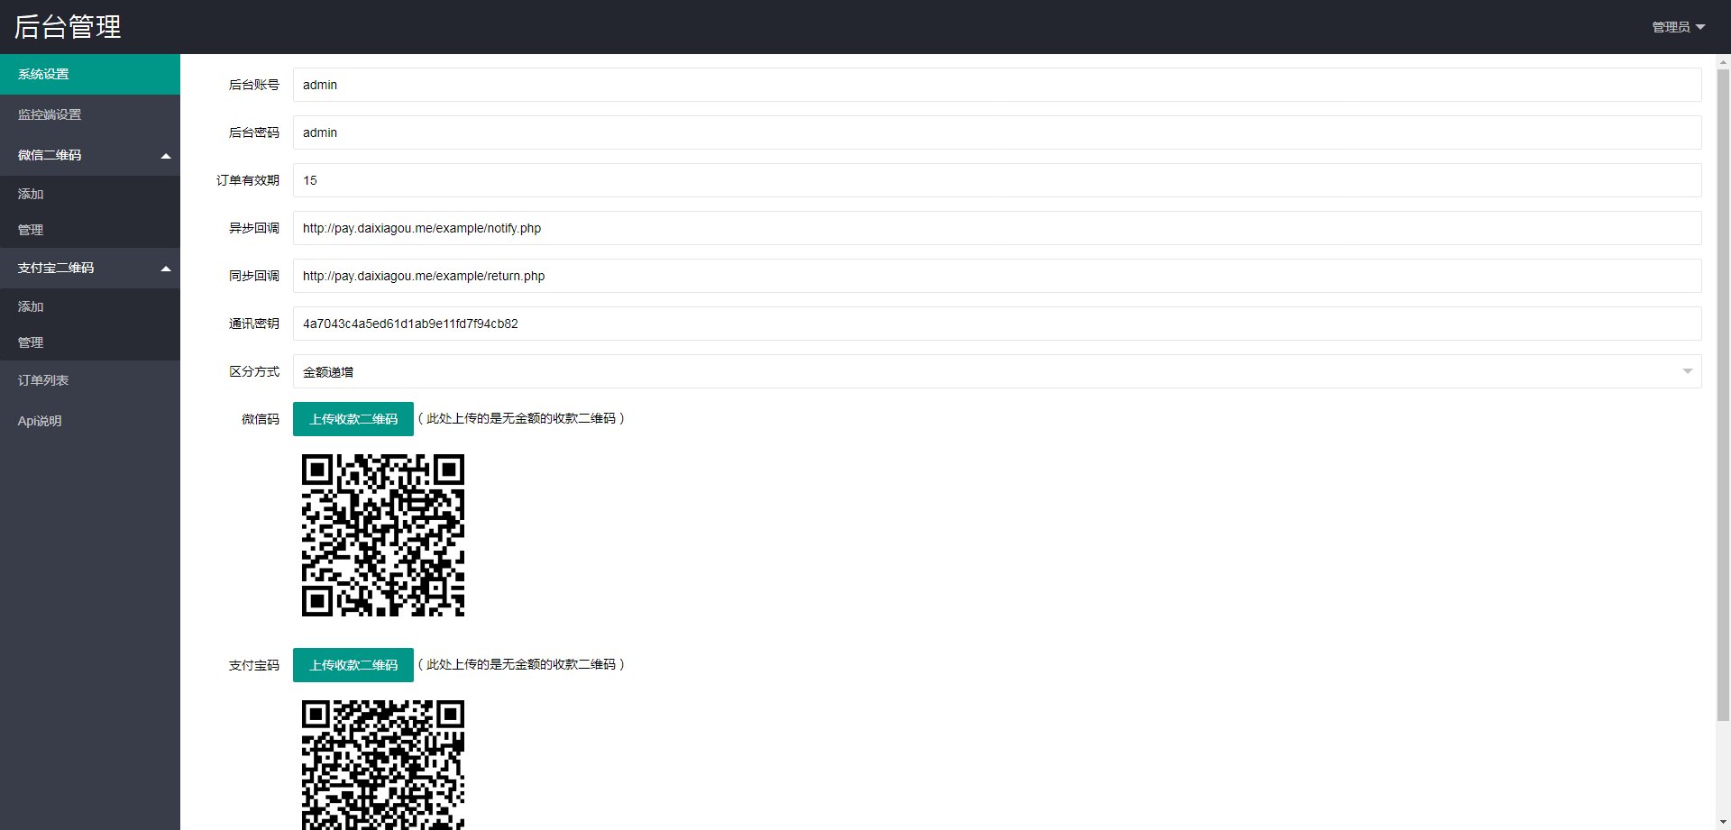This screenshot has height=830, width=1731.
Task: Open 管理 under 支付宝二维码
Action: (x=90, y=342)
